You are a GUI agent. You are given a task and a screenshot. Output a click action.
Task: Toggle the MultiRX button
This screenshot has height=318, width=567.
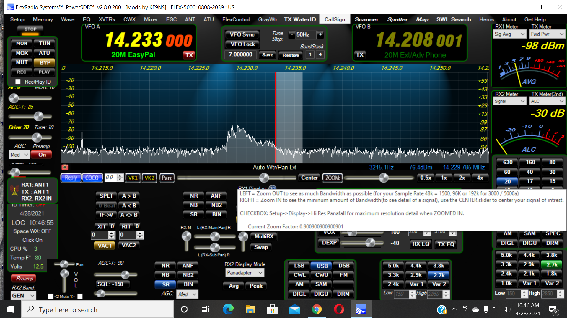coord(264,236)
